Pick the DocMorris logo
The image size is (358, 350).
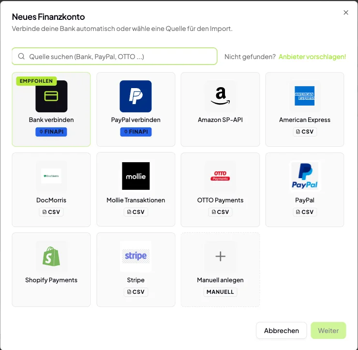click(51, 176)
